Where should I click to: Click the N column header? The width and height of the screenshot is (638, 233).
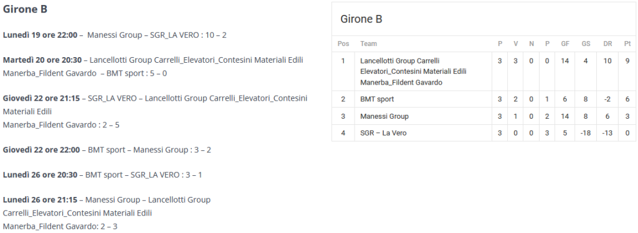point(531,44)
